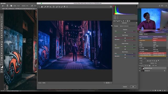Toggle pixel layer filter in Layers panel
The height and width of the screenshot is (94, 168).
148,61
